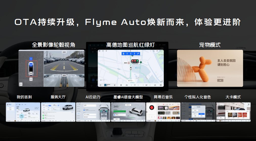The width and height of the screenshot is (256, 141).
Task: Select the last red album in 大卡模式
Action: coord(245,115)
